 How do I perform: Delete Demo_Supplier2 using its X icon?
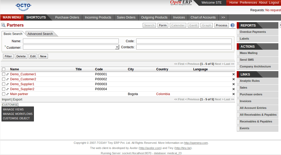[233, 89]
